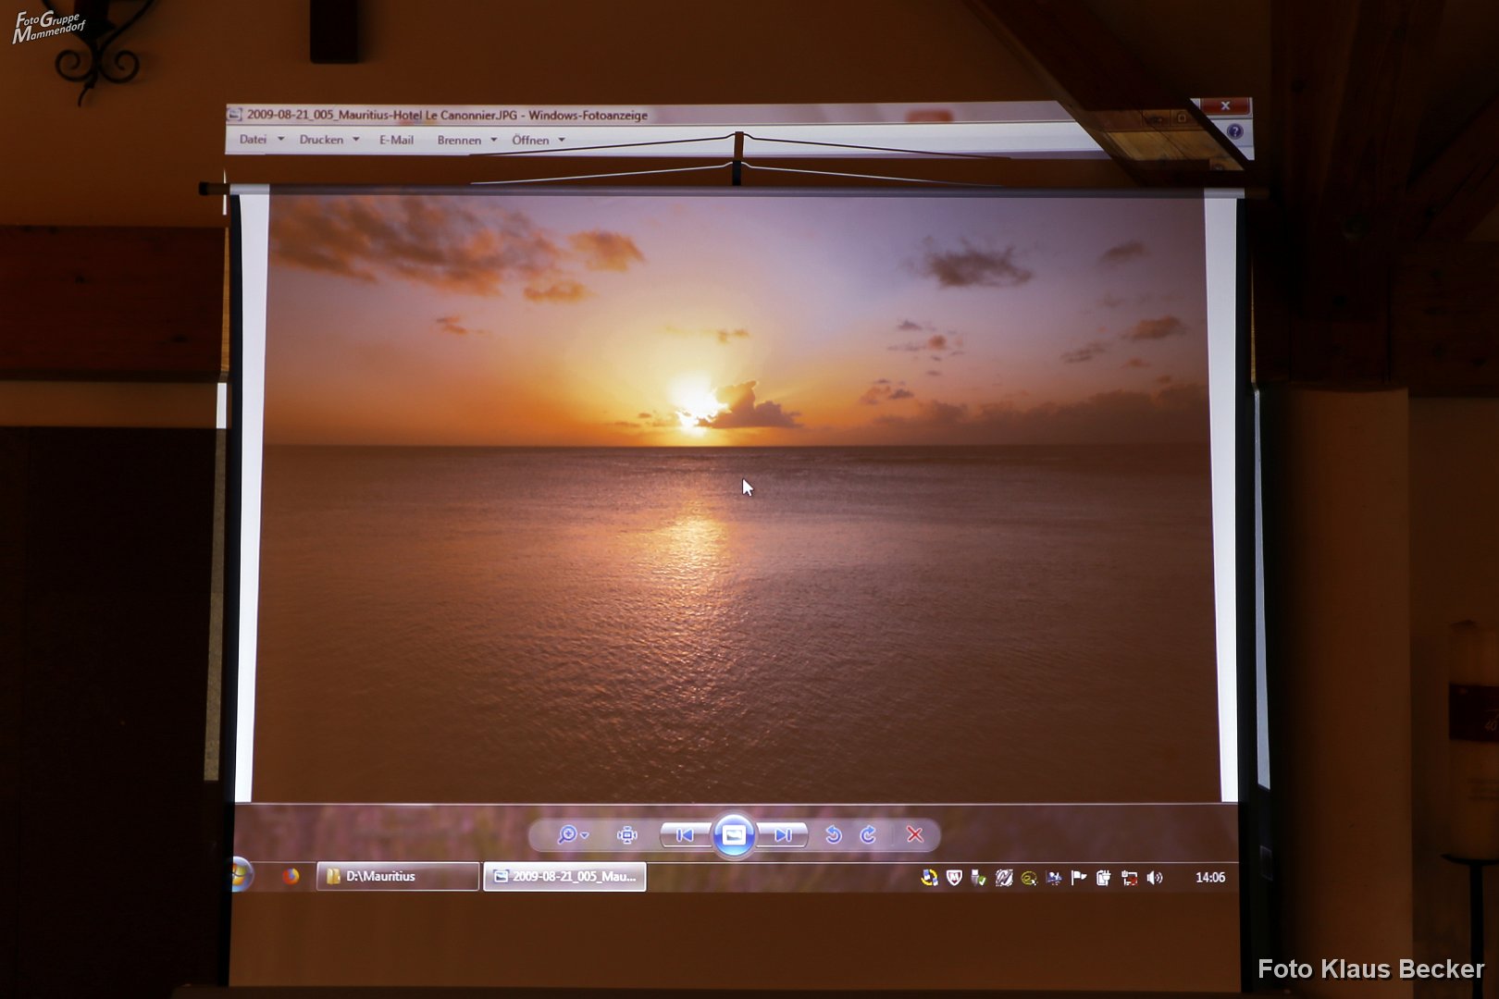Delete the photo with the red X
The image size is (1499, 999).
click(x=914, y=835)
